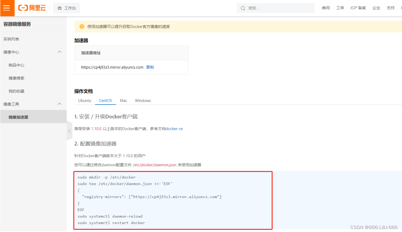Open ICP 备案 in top bar
Screen dimensions: 402x232
[x=358, y=8]
